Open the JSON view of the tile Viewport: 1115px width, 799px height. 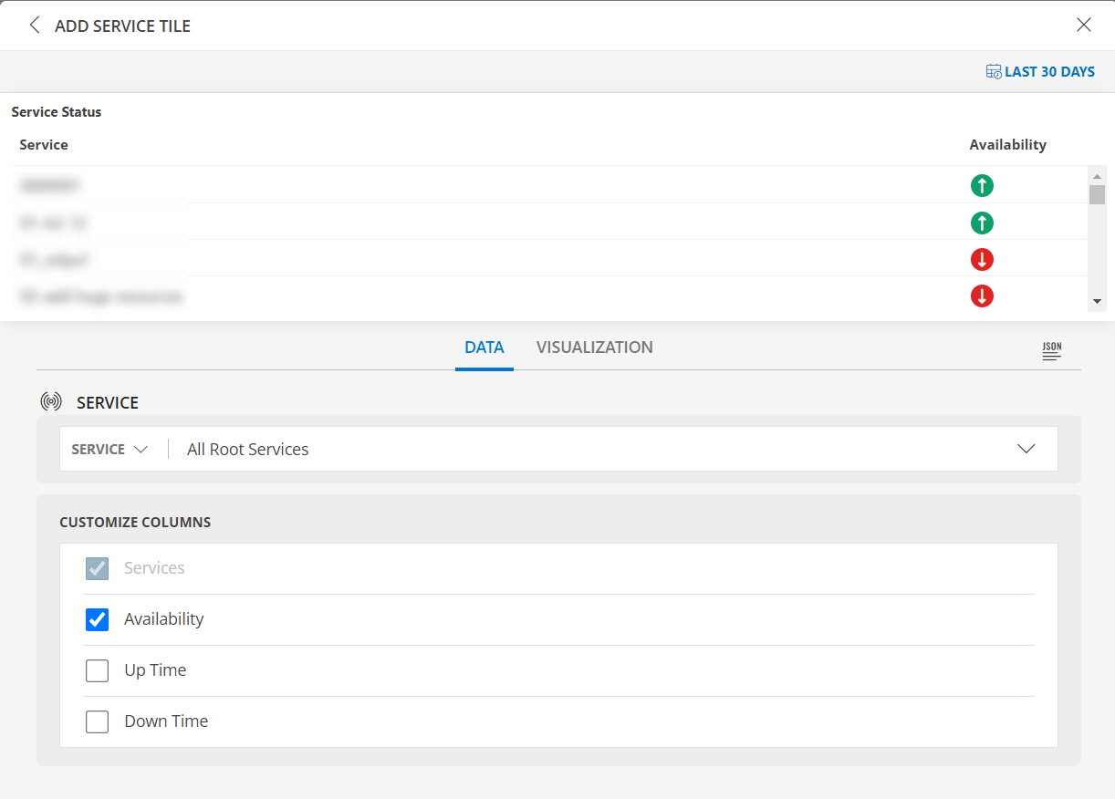(1051, 350)
